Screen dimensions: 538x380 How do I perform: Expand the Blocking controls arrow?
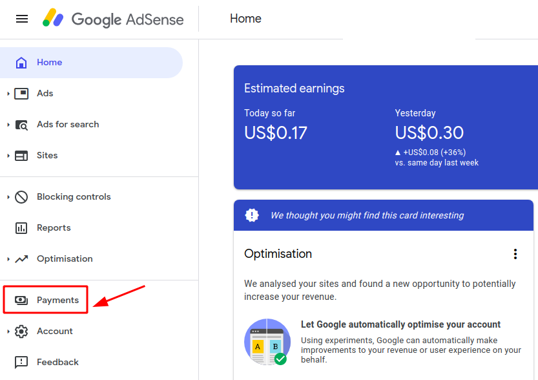coord(8,197)
